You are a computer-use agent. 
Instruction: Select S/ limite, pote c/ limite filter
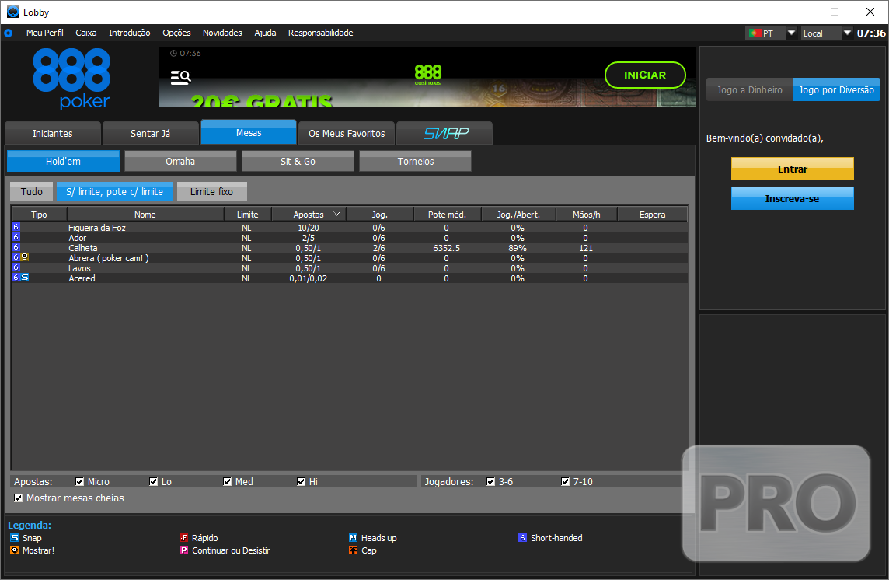(114, 192)
